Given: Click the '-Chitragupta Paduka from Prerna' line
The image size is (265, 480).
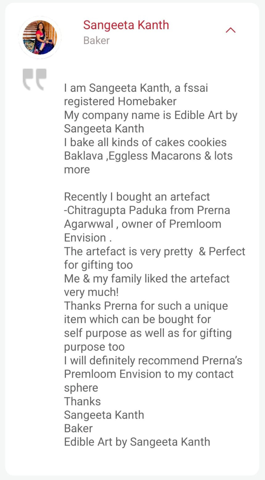Looking at the screenshot, I should point(147,210).
